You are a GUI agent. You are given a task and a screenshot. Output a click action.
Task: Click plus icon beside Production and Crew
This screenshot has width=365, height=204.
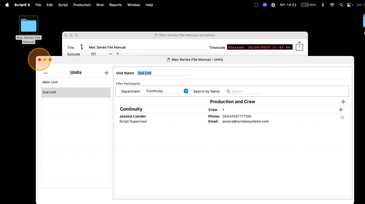343,102
